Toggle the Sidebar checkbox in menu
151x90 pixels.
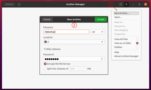(137, 47)
